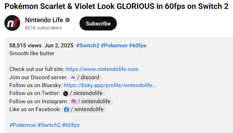Open the X Twitter icon link
Image resolution: width=233 pixels, height=133 pixels.
tap(65, 94)
